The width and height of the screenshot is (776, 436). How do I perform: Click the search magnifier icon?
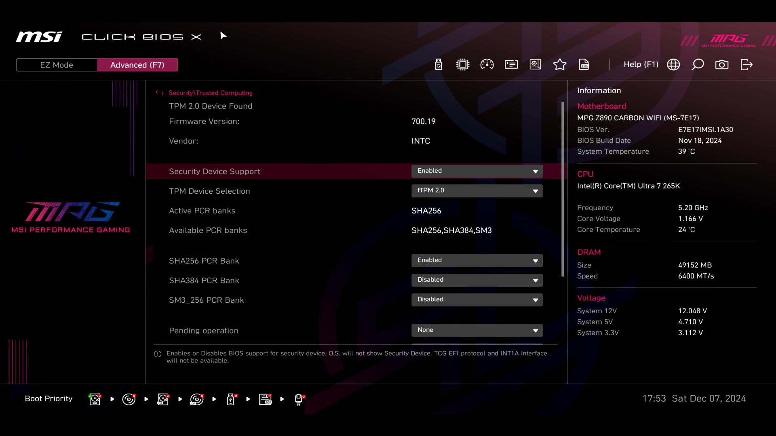[x=698, y=65]
